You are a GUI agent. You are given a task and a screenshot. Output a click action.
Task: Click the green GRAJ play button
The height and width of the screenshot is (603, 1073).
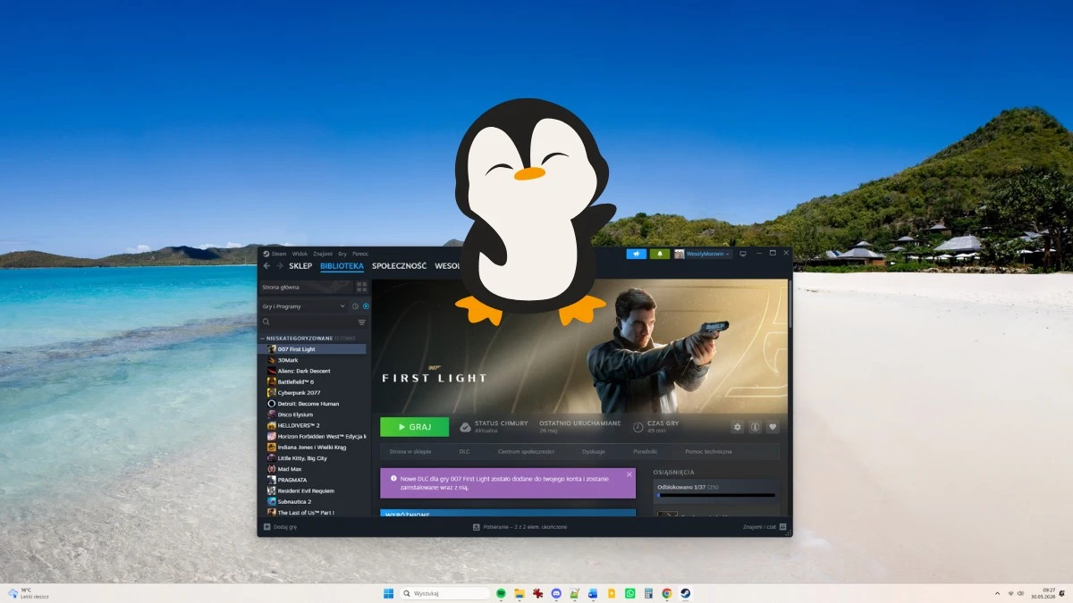pos(414,427)
